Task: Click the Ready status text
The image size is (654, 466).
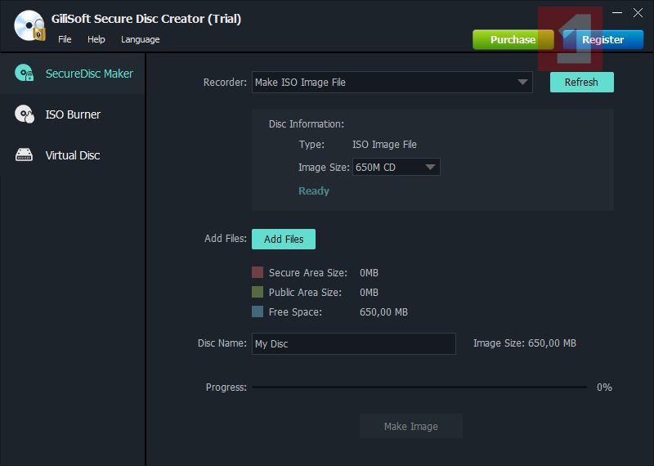Action: click(314, 191)
